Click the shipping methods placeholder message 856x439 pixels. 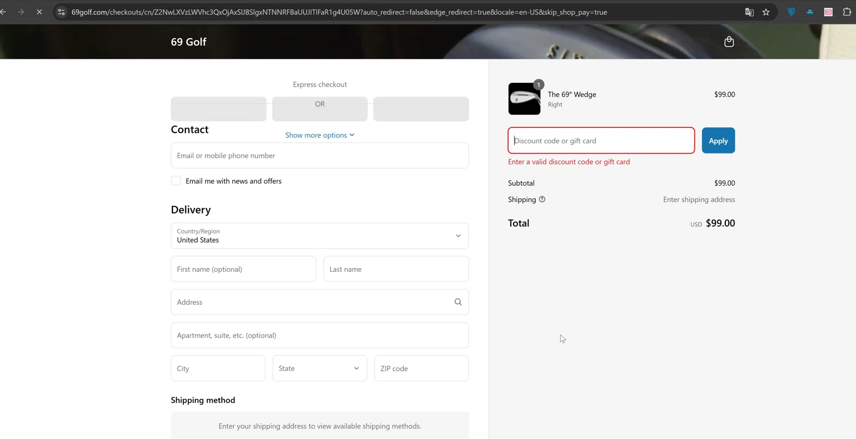tap(320, 426)
